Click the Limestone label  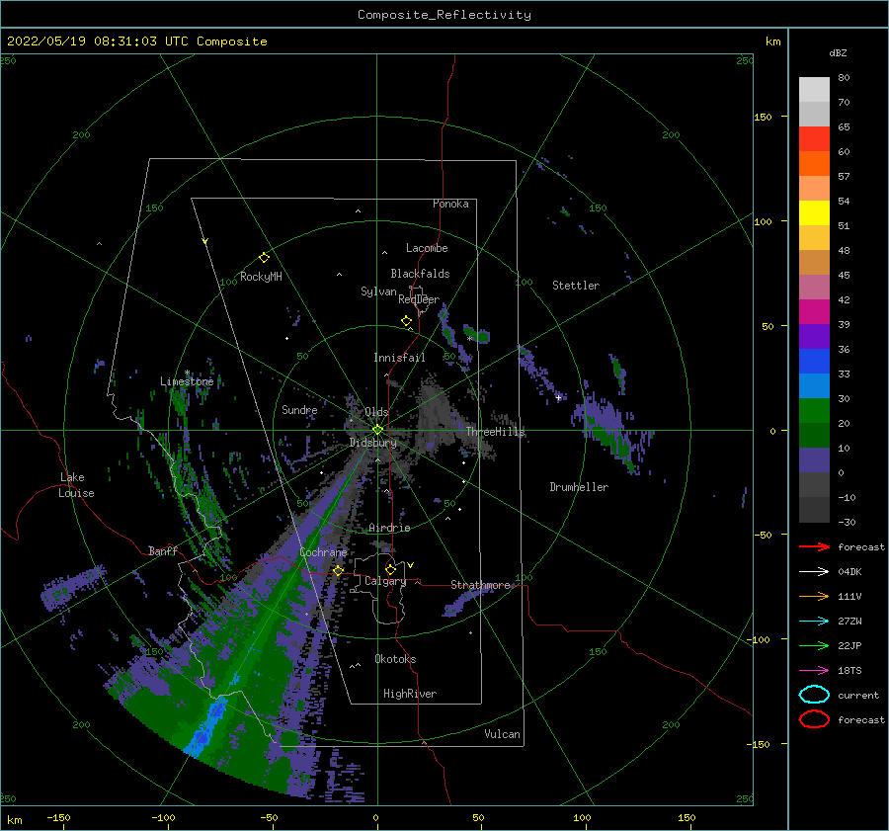click(187, 381)
